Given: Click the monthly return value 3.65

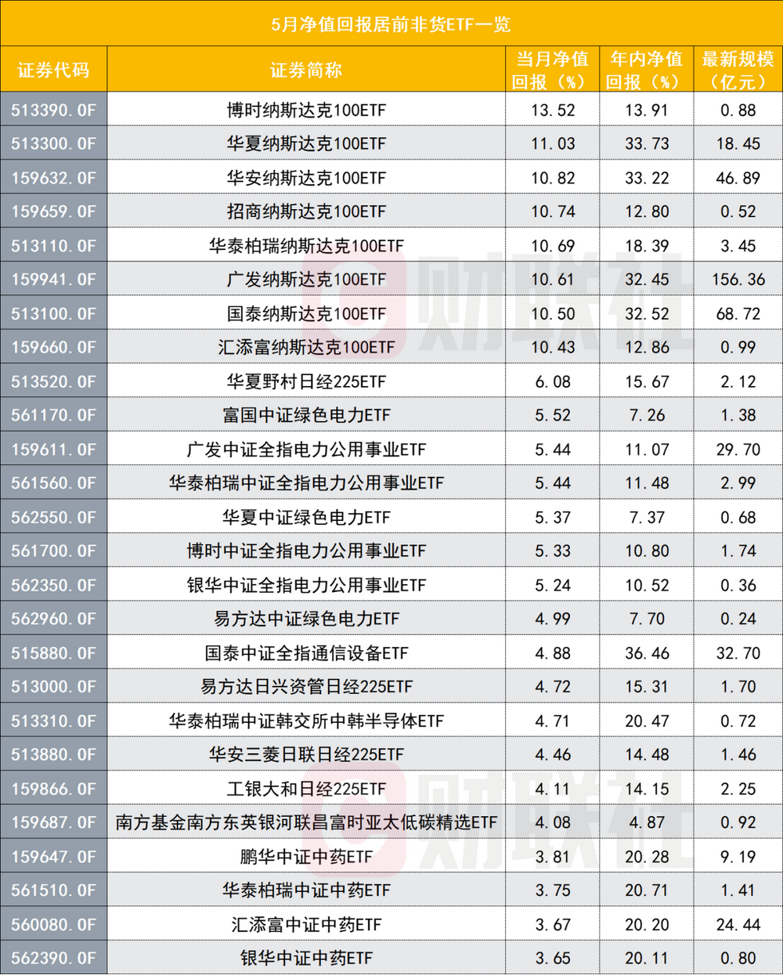Looking at the screenshot, I should point(553,959).
